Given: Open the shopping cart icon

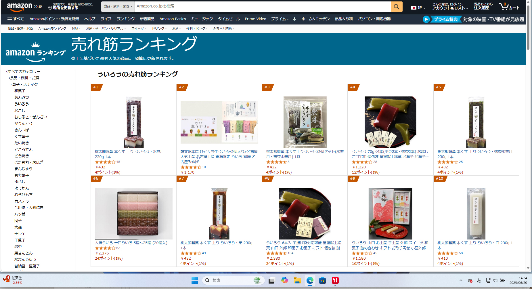Looking at the screenshot, I should [509, 6].
